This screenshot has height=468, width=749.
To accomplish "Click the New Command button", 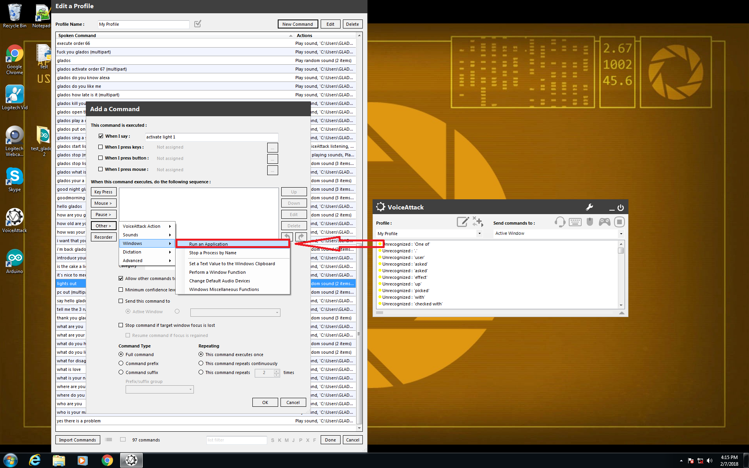I will (298, 24).
